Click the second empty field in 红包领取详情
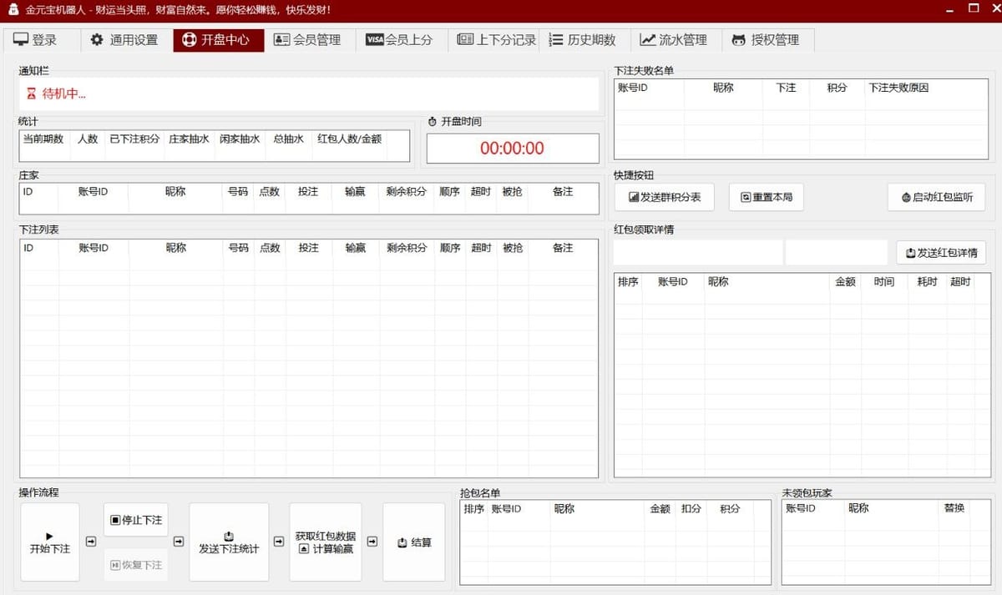 [x=837, y=253]
